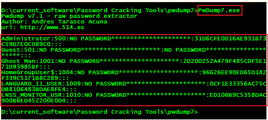
Task: Click the highlighted PwDump7.exe command
Action: (x=219, y=11)
